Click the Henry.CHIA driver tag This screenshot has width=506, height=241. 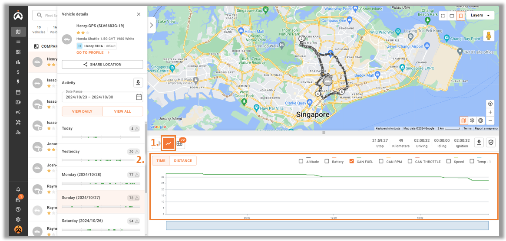(x=96, y=46)
